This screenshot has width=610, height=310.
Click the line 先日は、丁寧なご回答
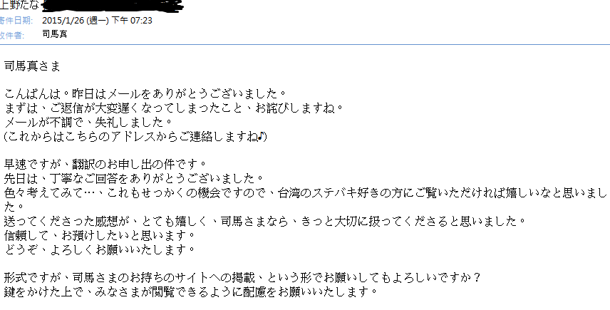point(134,179)
